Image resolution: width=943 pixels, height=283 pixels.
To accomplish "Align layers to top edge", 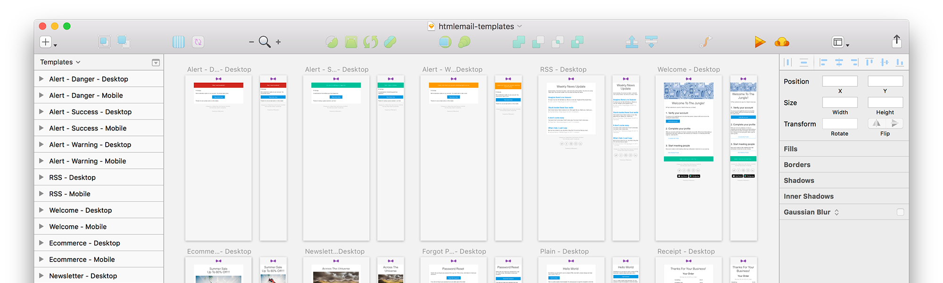I will (869, 62).
